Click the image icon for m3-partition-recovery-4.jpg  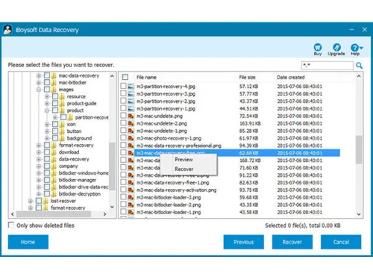pyautogui.click(x=131, y=87)
